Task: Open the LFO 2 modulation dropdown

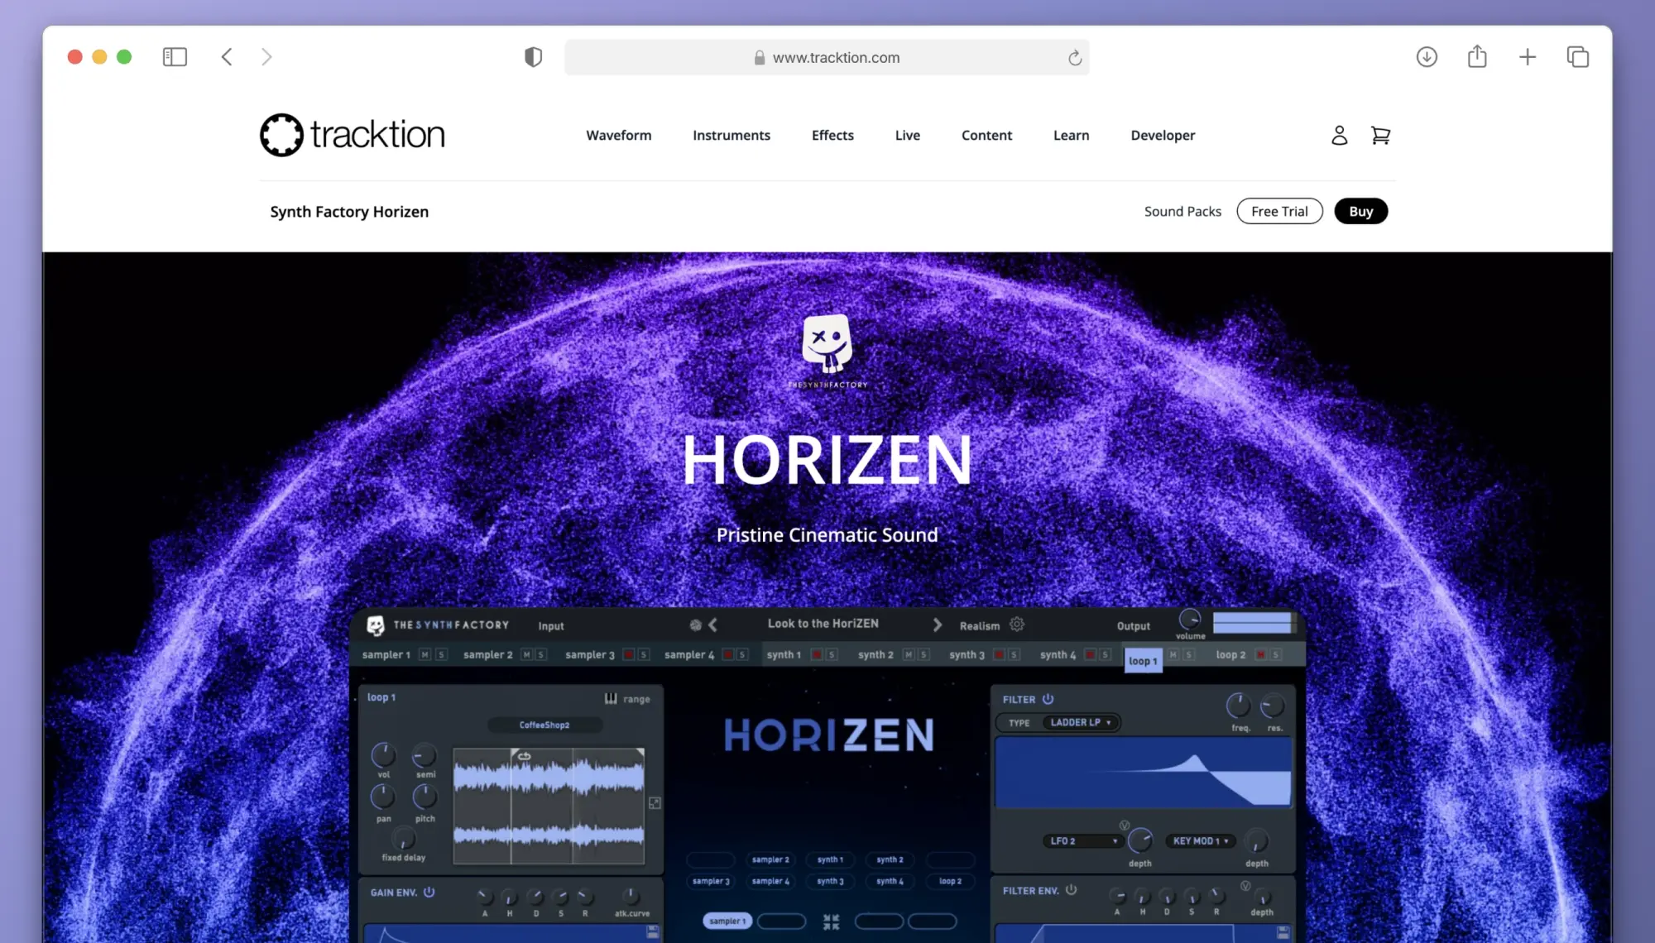Action: point(1083,841)
